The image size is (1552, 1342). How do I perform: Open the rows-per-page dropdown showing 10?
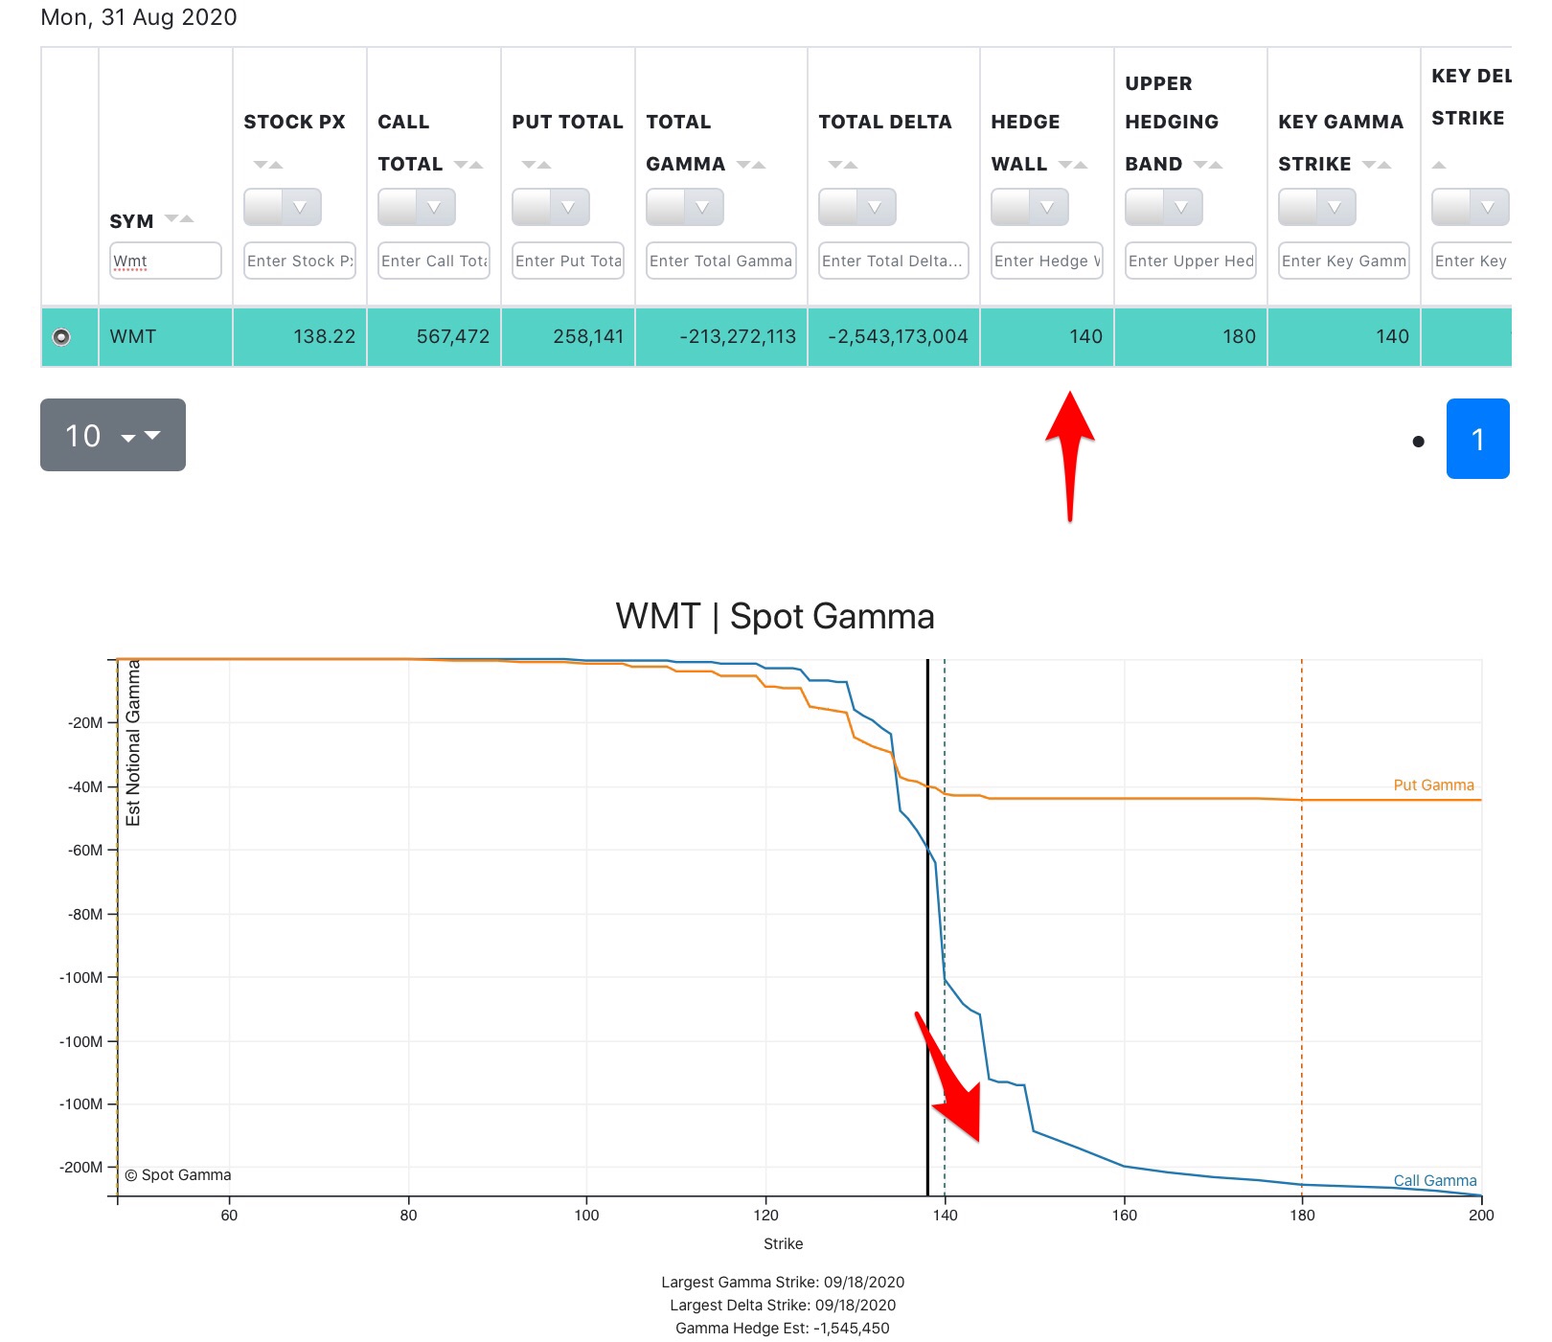113,436
